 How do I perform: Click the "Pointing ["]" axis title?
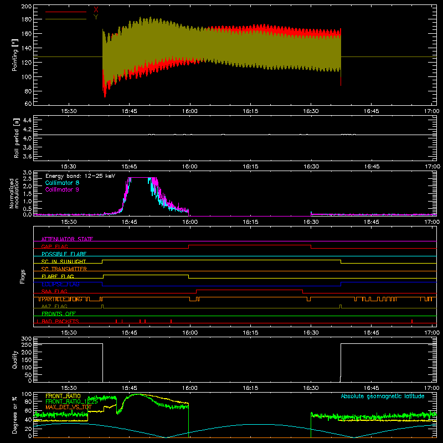tap(15, 55)
